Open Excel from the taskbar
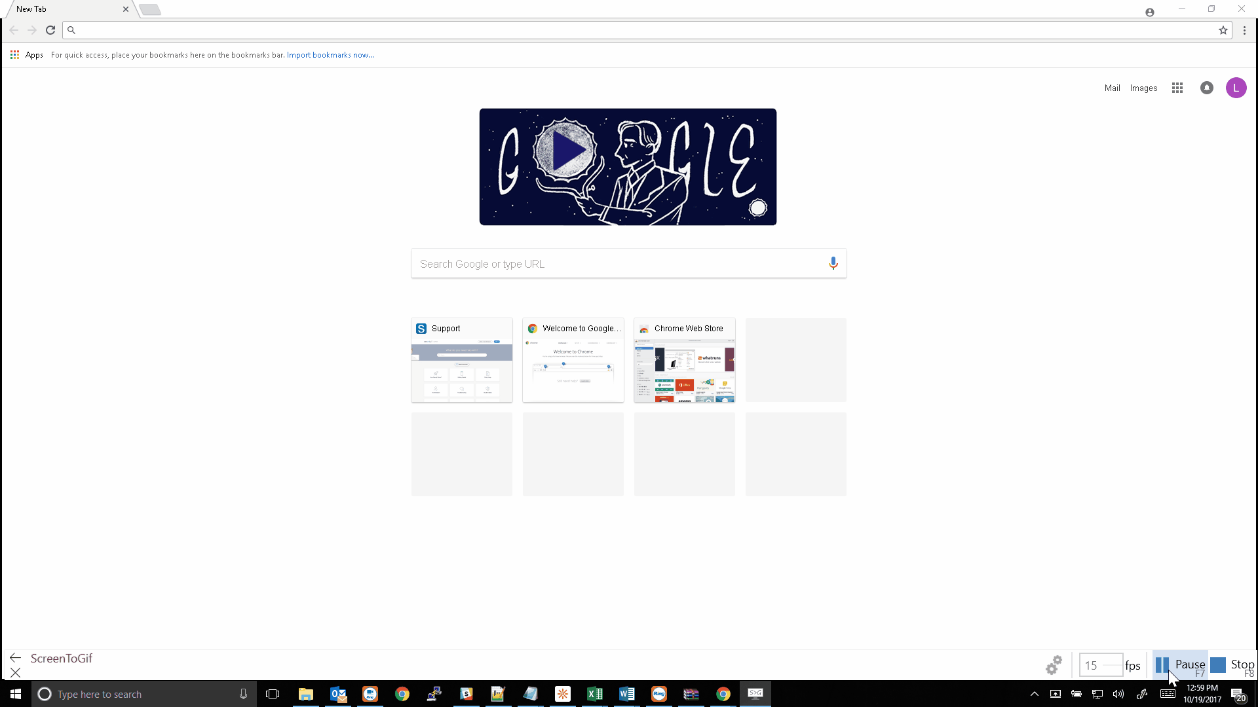 pyautogui.click(x=595, y=694)
